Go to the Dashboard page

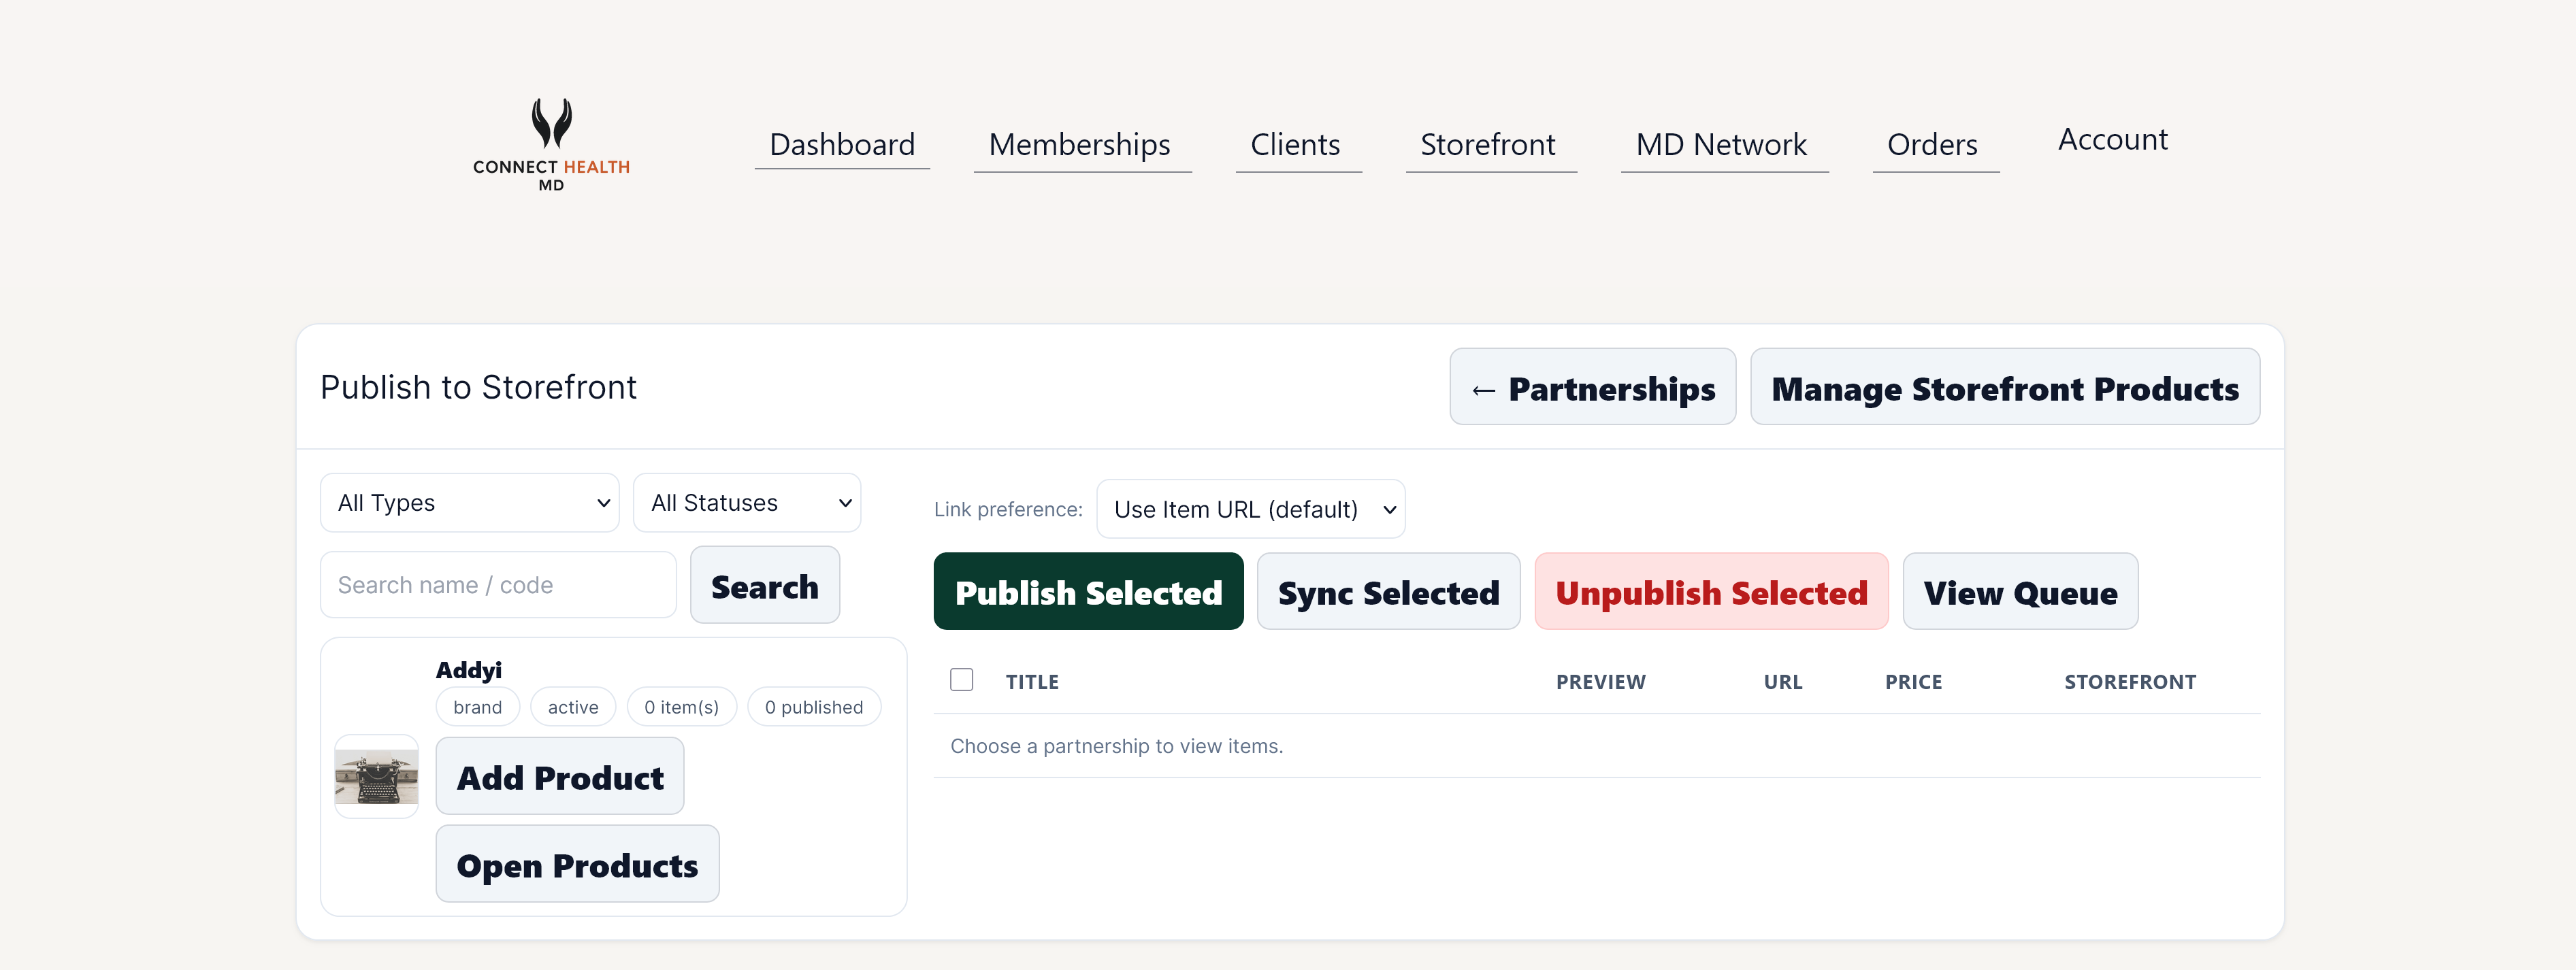click(841, 144)
